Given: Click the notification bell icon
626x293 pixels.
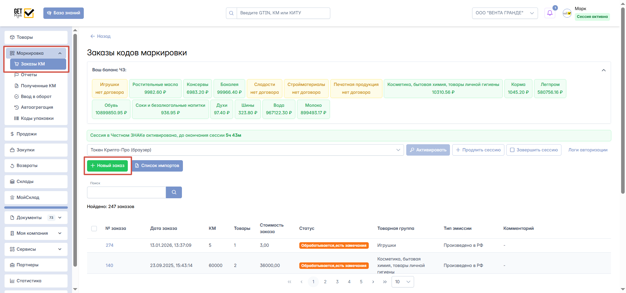Looking at the screenshot, I should click(550, 13).
